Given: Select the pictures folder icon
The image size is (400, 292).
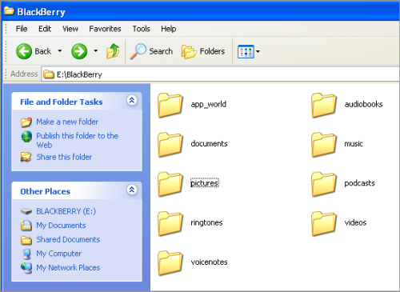Looking at the screenshot, I should point(170,184).
